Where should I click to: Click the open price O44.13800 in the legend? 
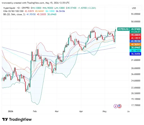coord(36,8)
